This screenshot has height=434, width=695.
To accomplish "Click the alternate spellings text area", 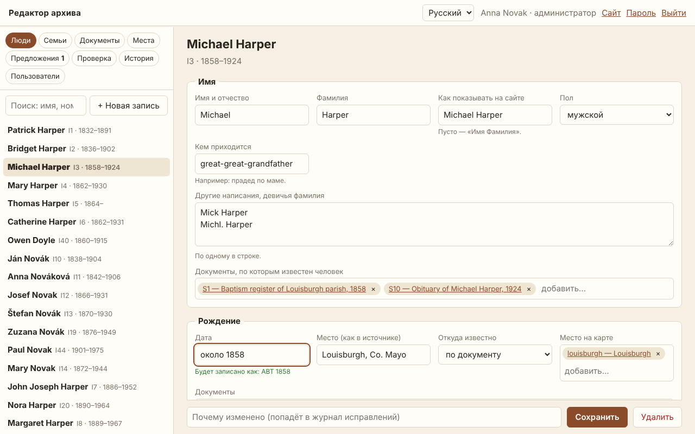I will 434,225.
